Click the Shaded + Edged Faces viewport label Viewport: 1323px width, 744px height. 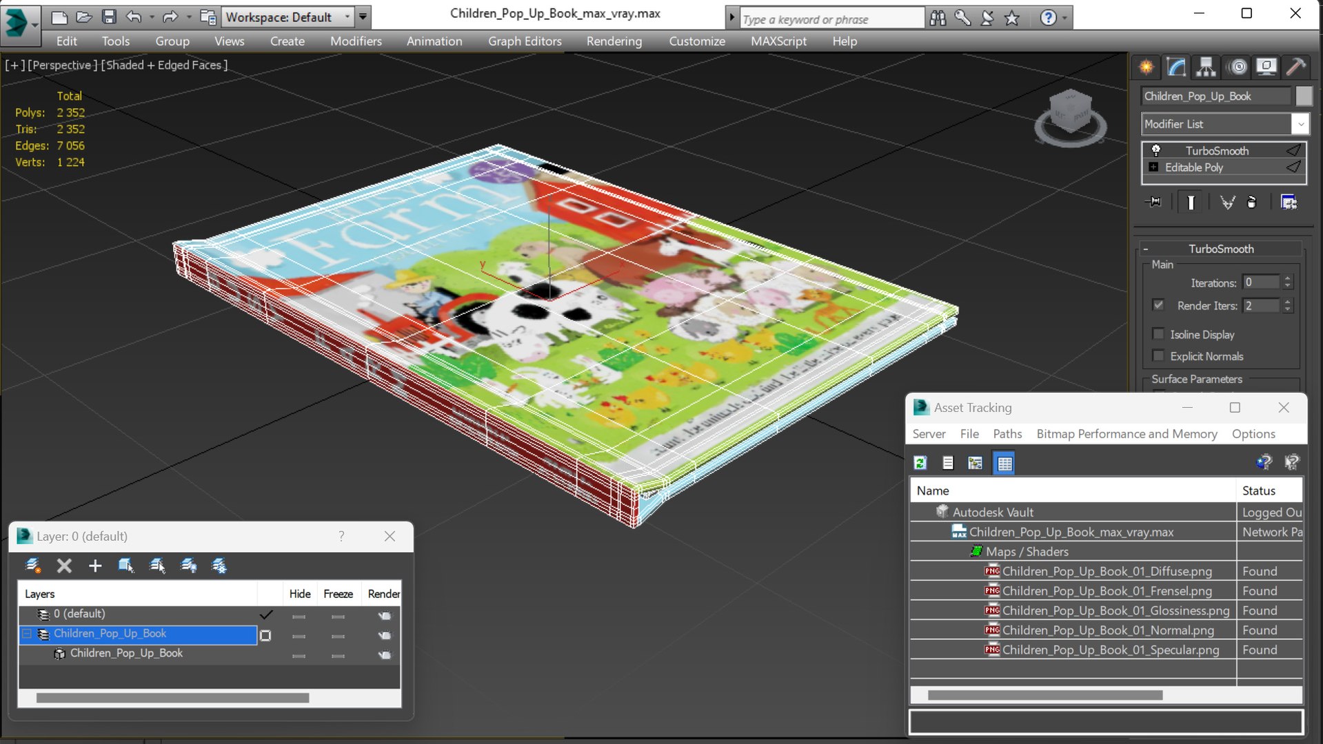[165, 65]
